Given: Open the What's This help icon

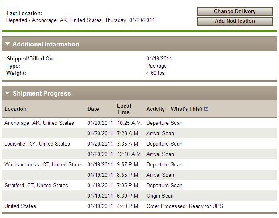Looking at the screenshot, I should point(206,109).
